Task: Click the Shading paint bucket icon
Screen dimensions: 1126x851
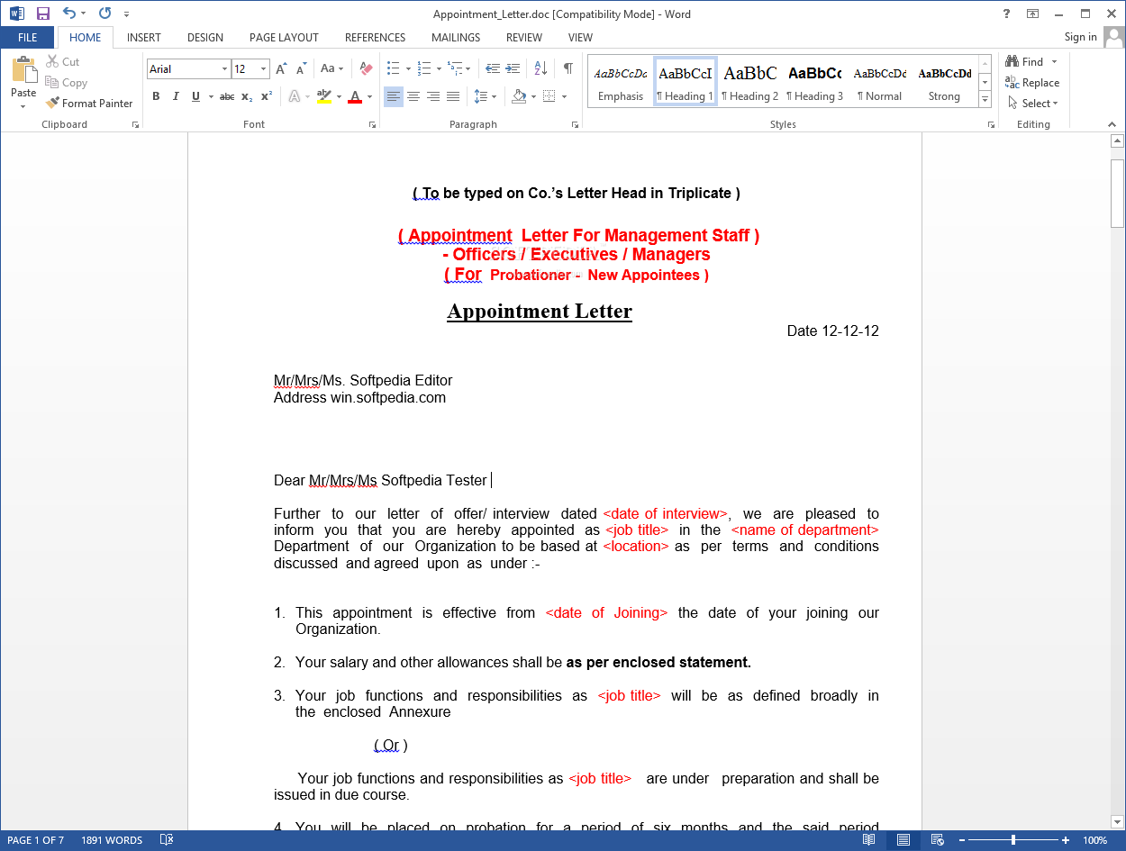Action: (519, 96)
